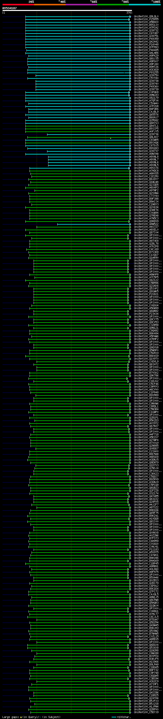This screenshot has height=719, width=163.
Task: Click the yellow gap marker in the Q8L807 bar
Action: click(x=111, y=138)
